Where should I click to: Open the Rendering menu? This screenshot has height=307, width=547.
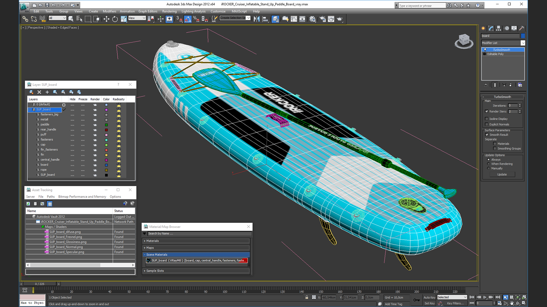169,11
